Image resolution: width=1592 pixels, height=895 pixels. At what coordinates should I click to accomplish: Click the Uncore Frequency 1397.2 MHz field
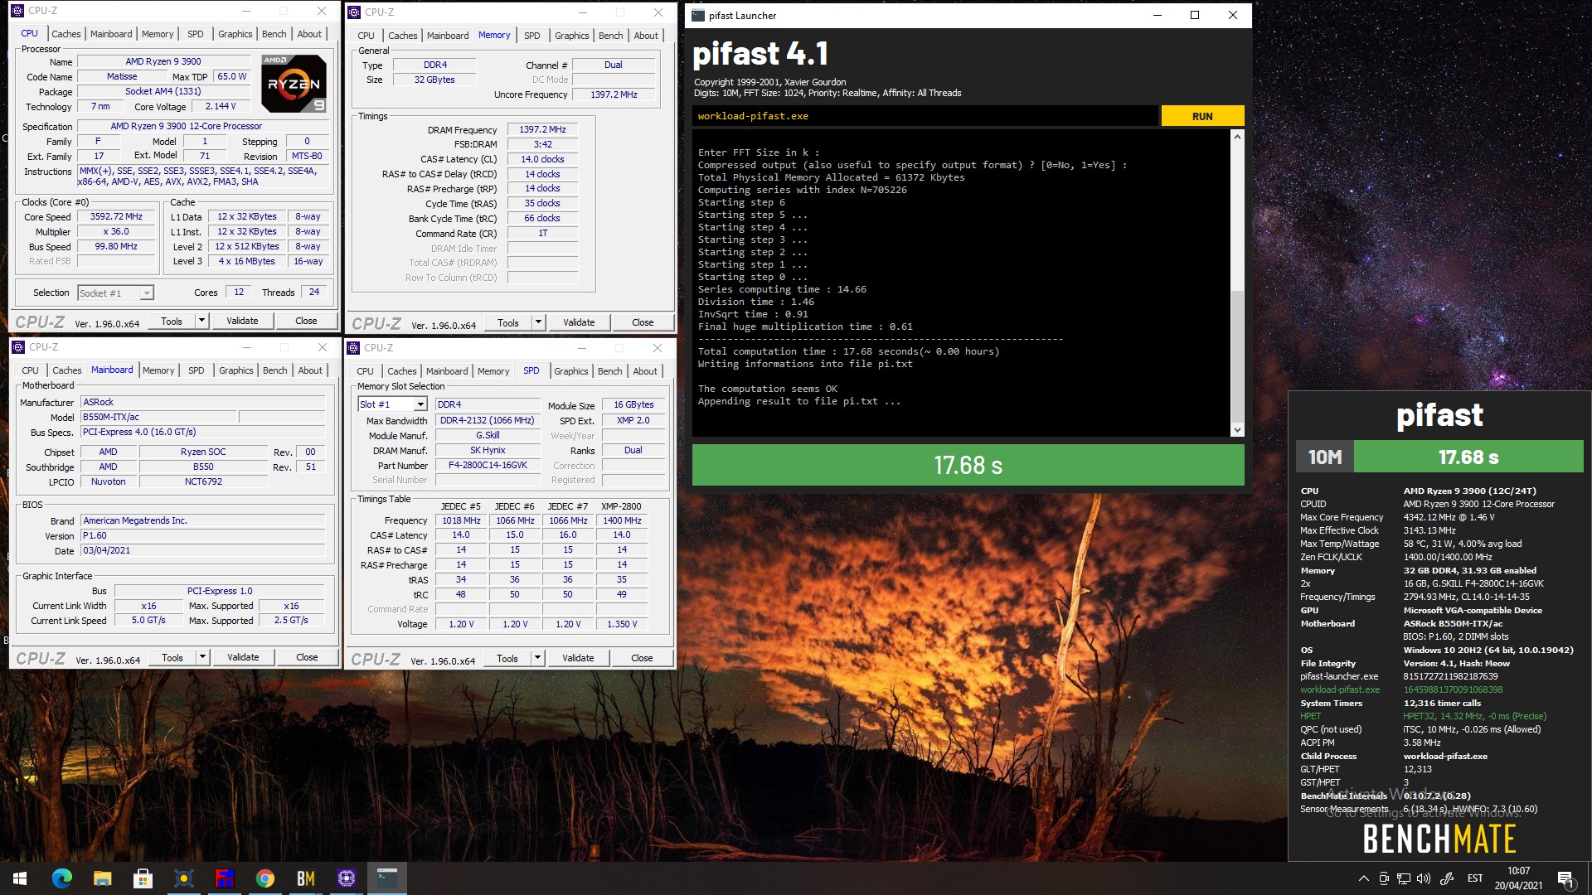pos(614,94)
